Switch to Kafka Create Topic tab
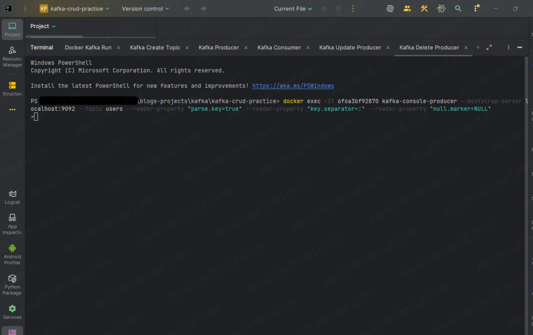This screenshot has height=335, width=533. click(x=155, y=47)
